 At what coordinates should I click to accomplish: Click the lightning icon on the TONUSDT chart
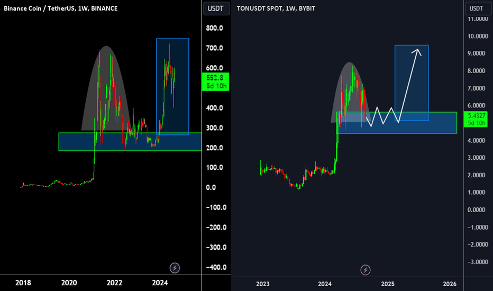pos(366,270)
